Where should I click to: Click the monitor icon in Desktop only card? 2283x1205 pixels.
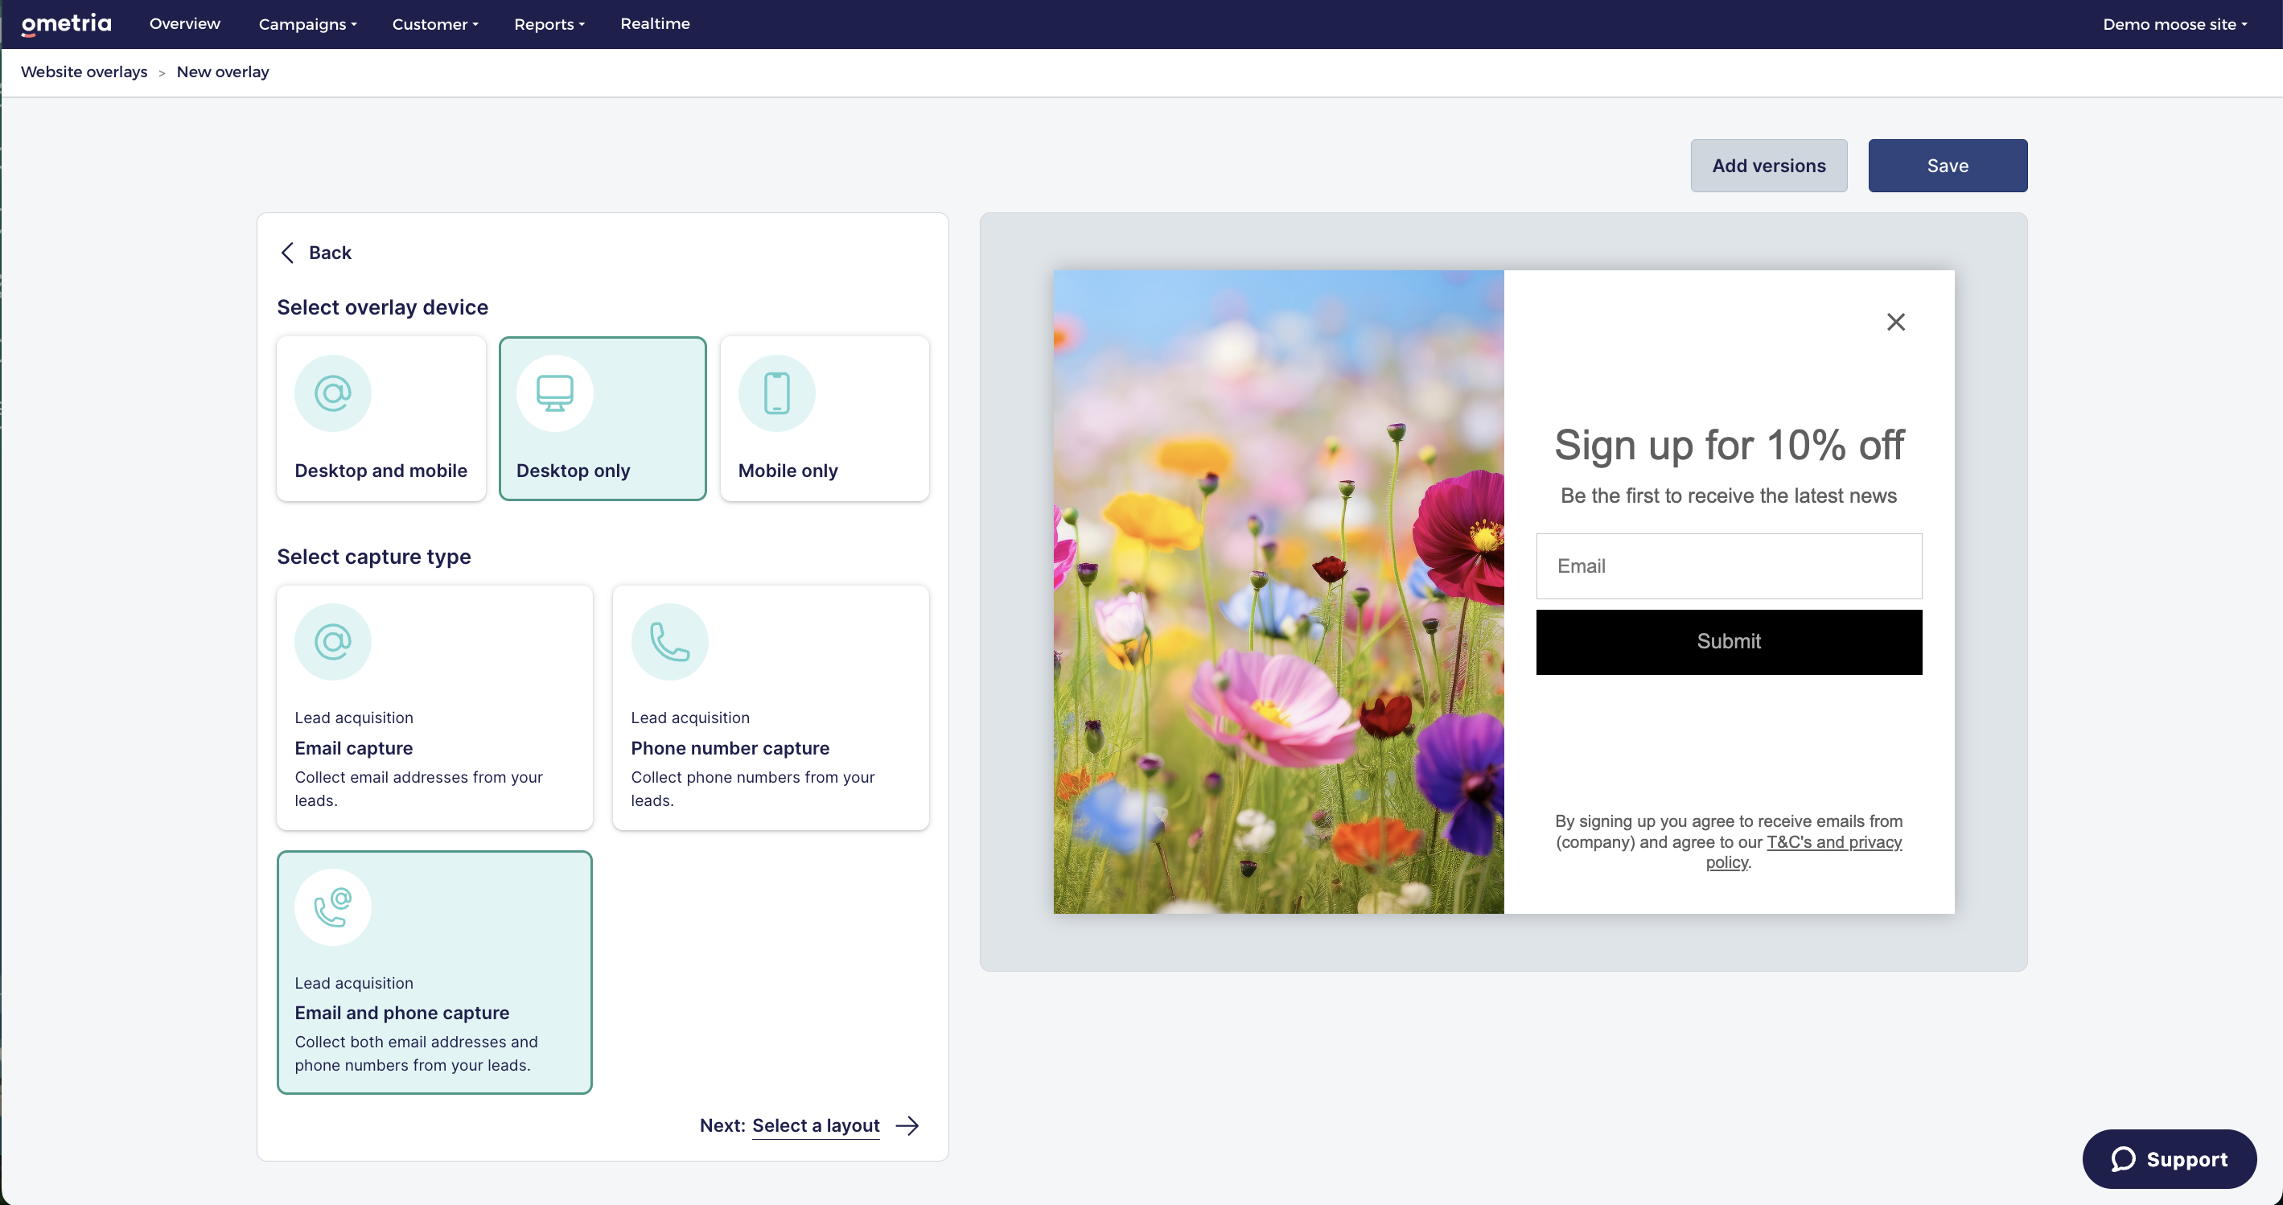coord(555,393)
